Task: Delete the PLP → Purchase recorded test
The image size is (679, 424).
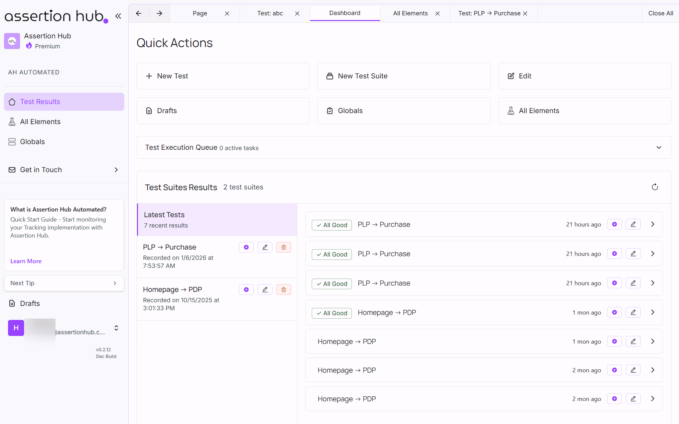Action: pos(283,247)
